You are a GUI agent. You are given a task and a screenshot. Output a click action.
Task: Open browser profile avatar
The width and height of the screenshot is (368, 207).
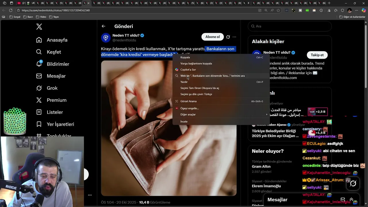(350, 10)
